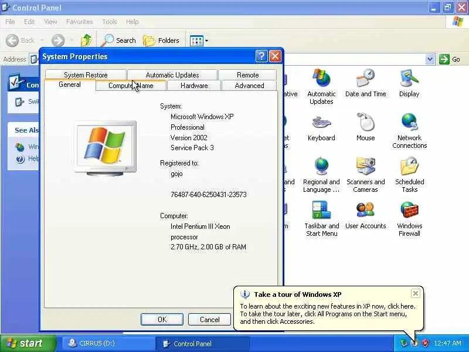Open User Accounts icon
The height and width of the screenshot is (352, 469).
click(365, 215)
